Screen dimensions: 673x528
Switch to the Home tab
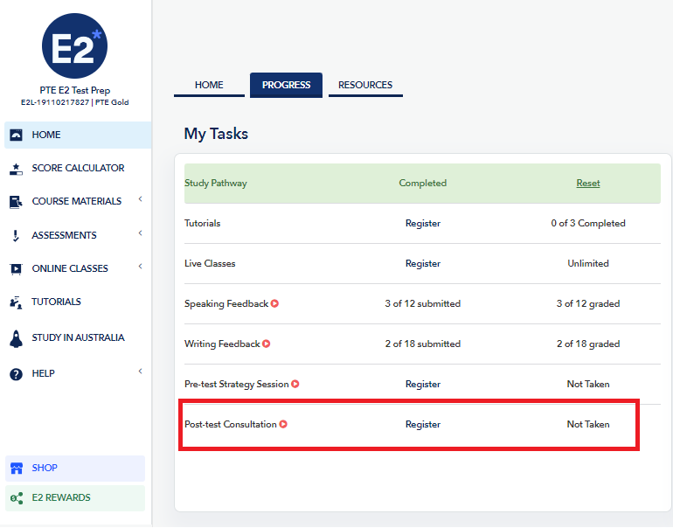coord(209,85)
